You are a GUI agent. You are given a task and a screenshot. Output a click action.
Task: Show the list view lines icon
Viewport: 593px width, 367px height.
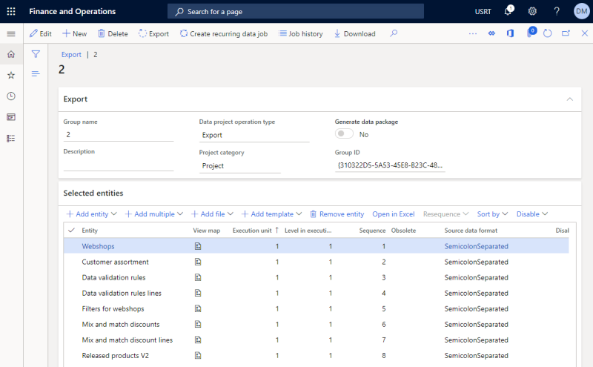coord(36,74)
